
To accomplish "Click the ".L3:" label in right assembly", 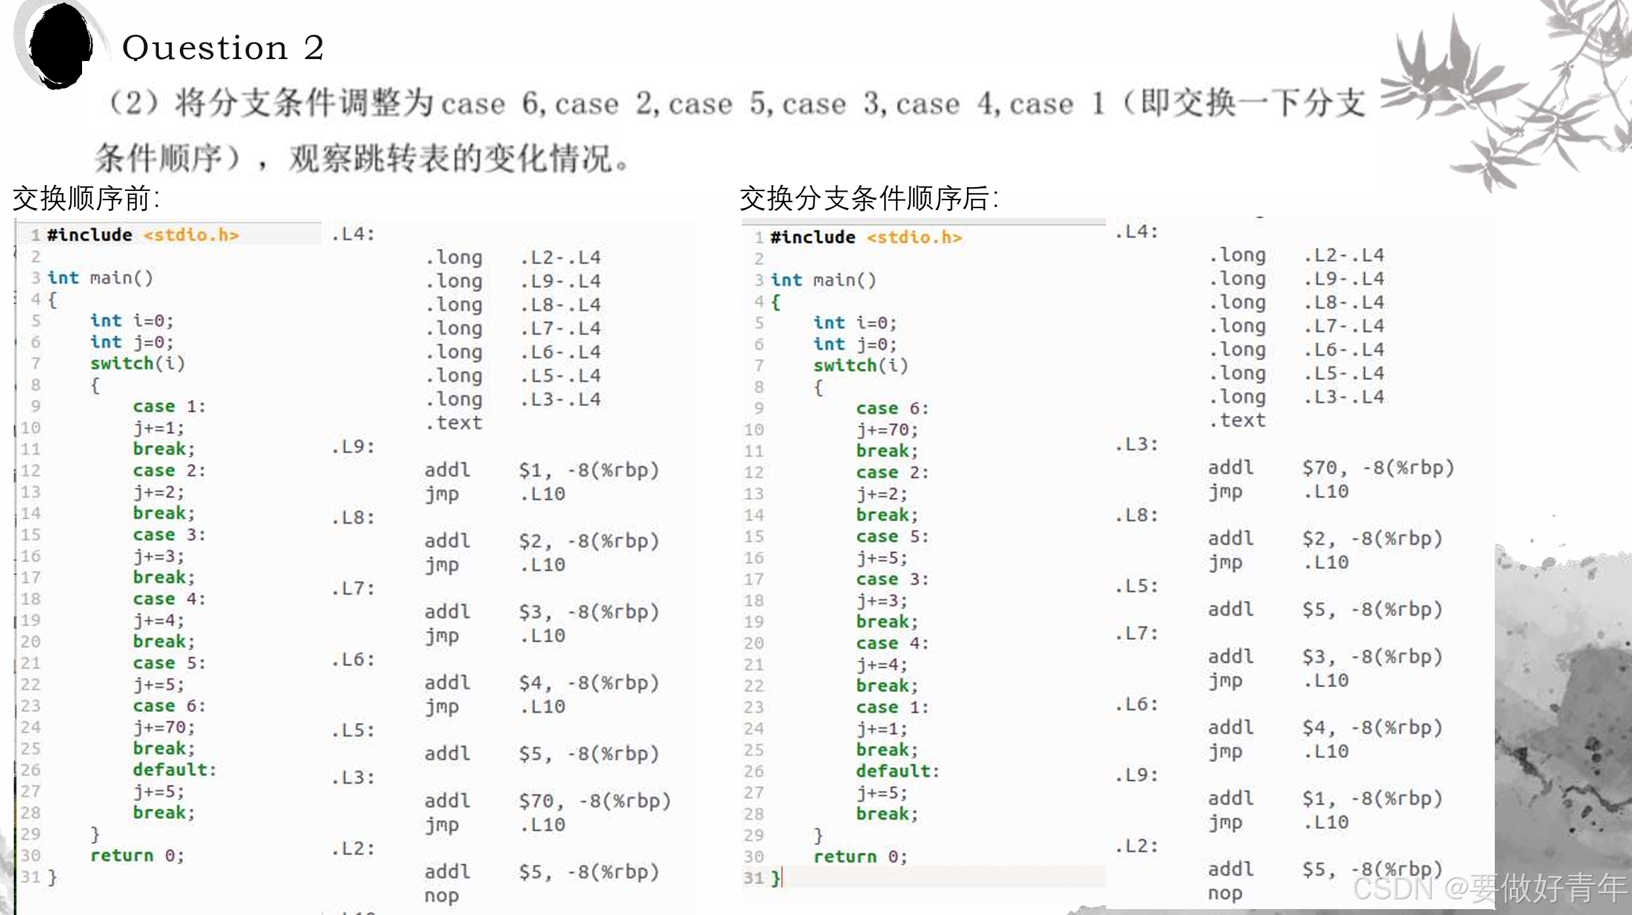I will coord(1136,444).
